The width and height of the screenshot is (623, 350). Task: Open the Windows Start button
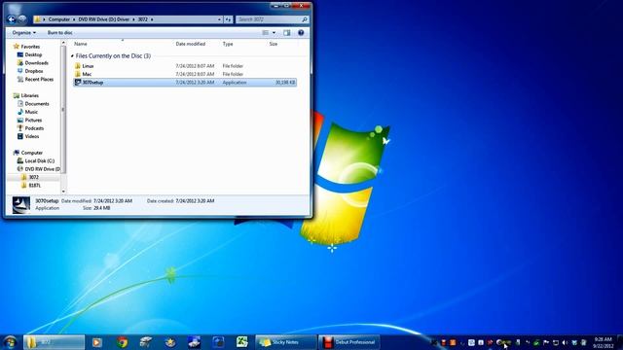(x=10, y=341)
